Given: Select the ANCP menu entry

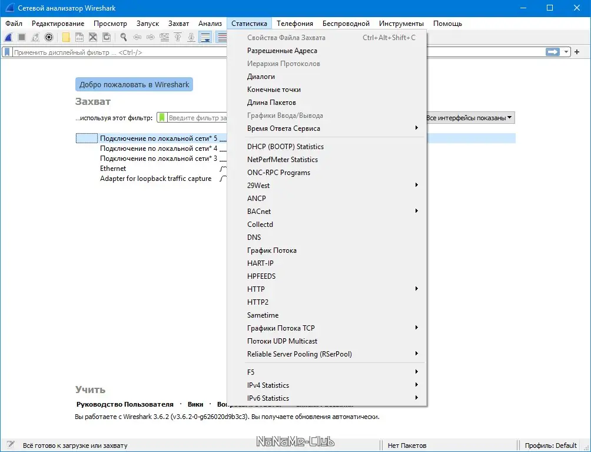Looking at the screenshot, I should 327,199.
